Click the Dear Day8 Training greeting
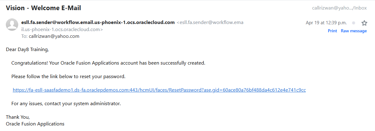The image size is (375, 131). tap(27, 49)
